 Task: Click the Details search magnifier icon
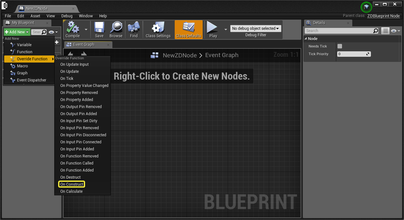point(376,31)
